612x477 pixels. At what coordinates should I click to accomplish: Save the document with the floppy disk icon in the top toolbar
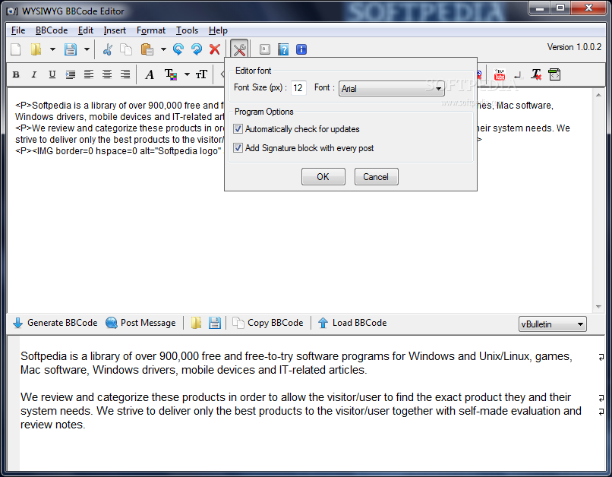point(71,49)
